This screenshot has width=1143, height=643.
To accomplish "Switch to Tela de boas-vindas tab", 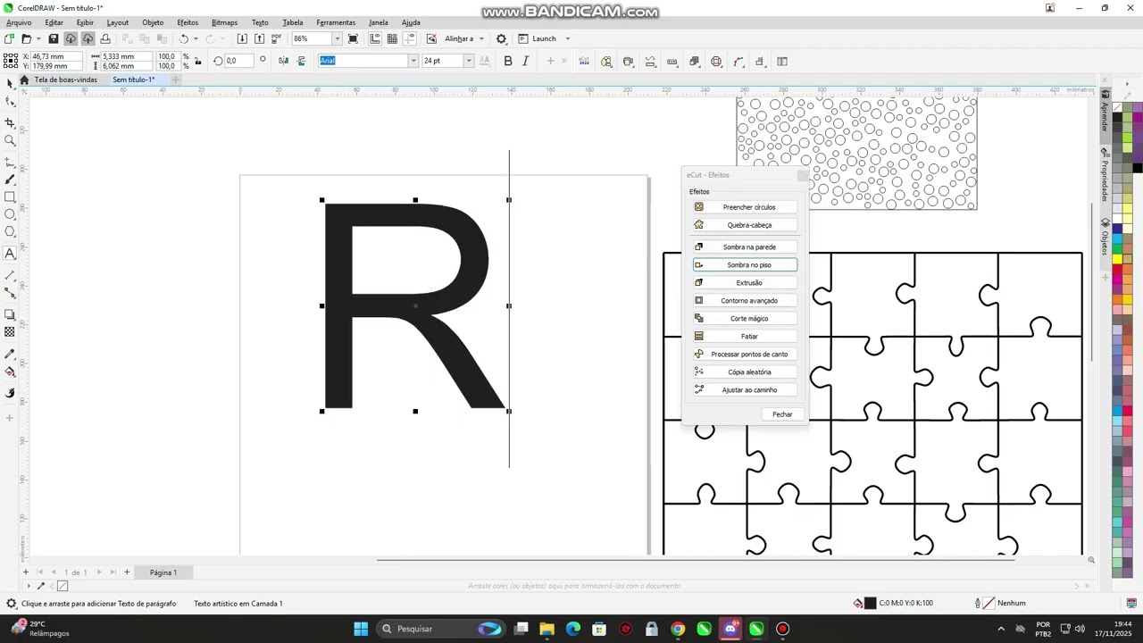I will [x=65, y=79].
